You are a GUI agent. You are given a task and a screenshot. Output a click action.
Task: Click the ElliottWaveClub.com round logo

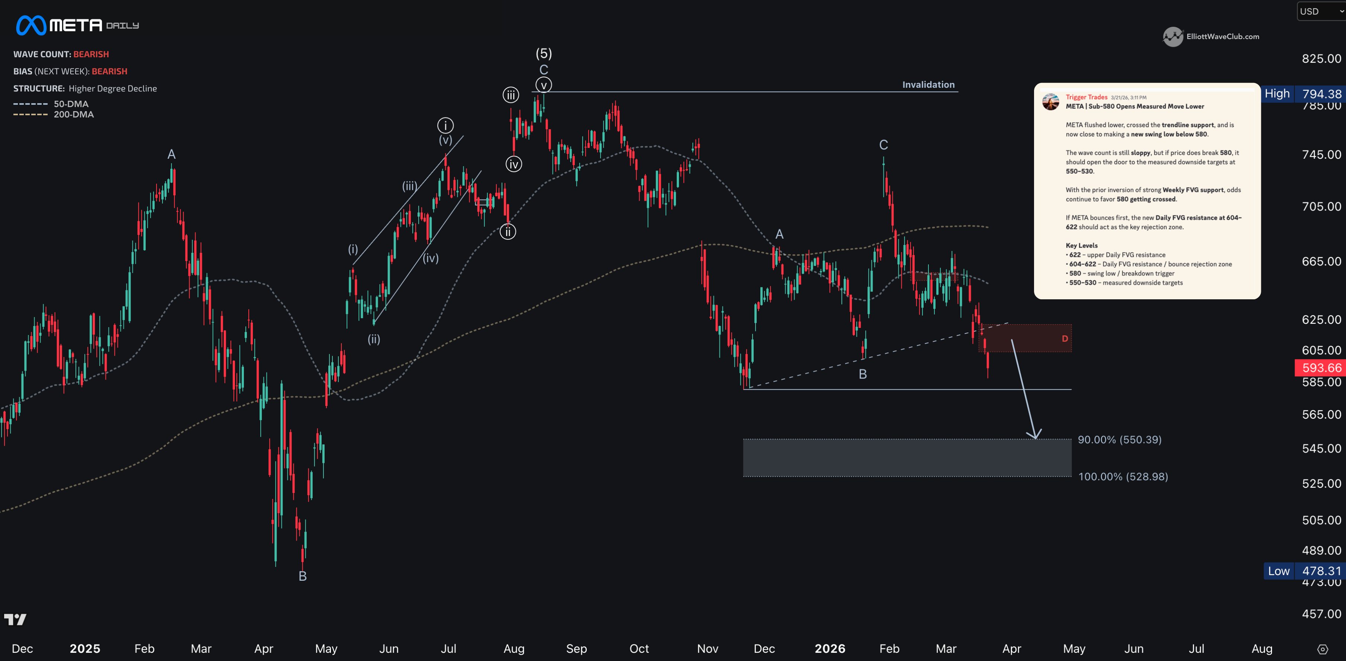point(1172,36)
